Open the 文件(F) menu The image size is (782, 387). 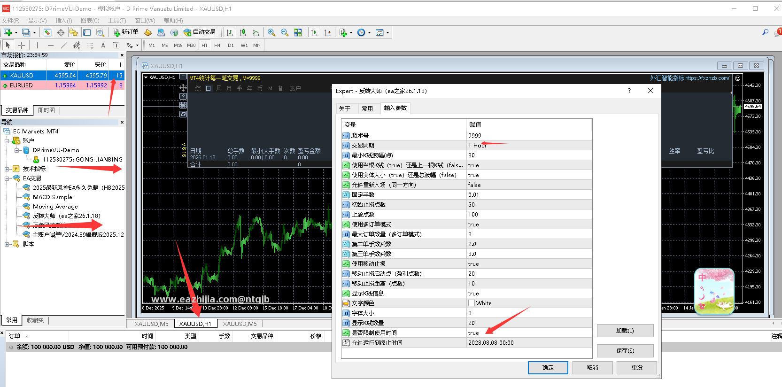coord(10,20)
